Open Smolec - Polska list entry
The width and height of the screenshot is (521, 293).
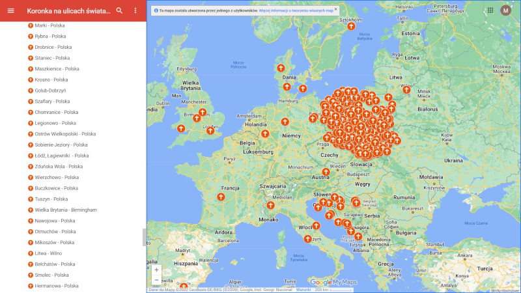pos(51,275)
